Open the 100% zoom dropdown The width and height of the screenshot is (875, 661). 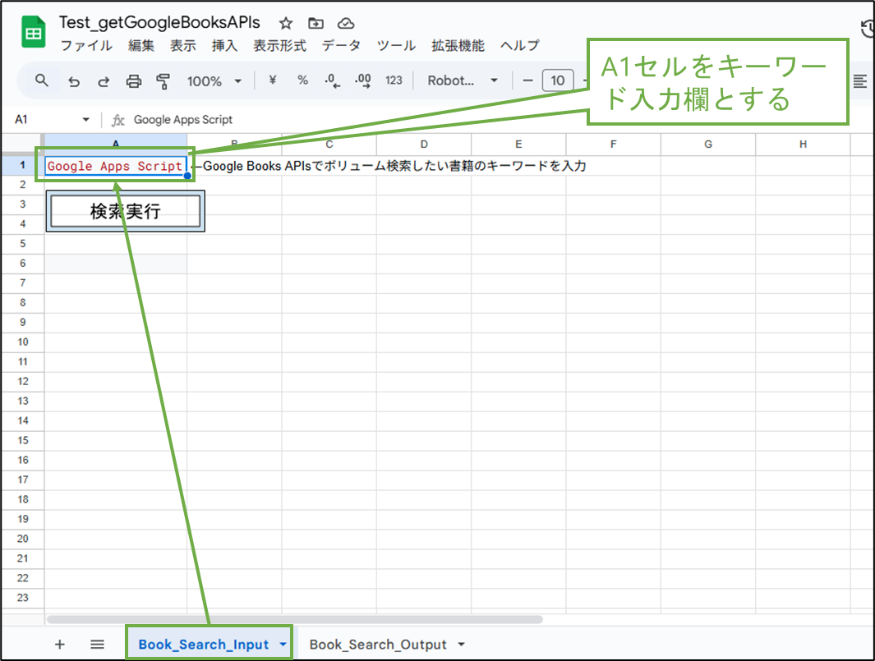tap(214, 81)
